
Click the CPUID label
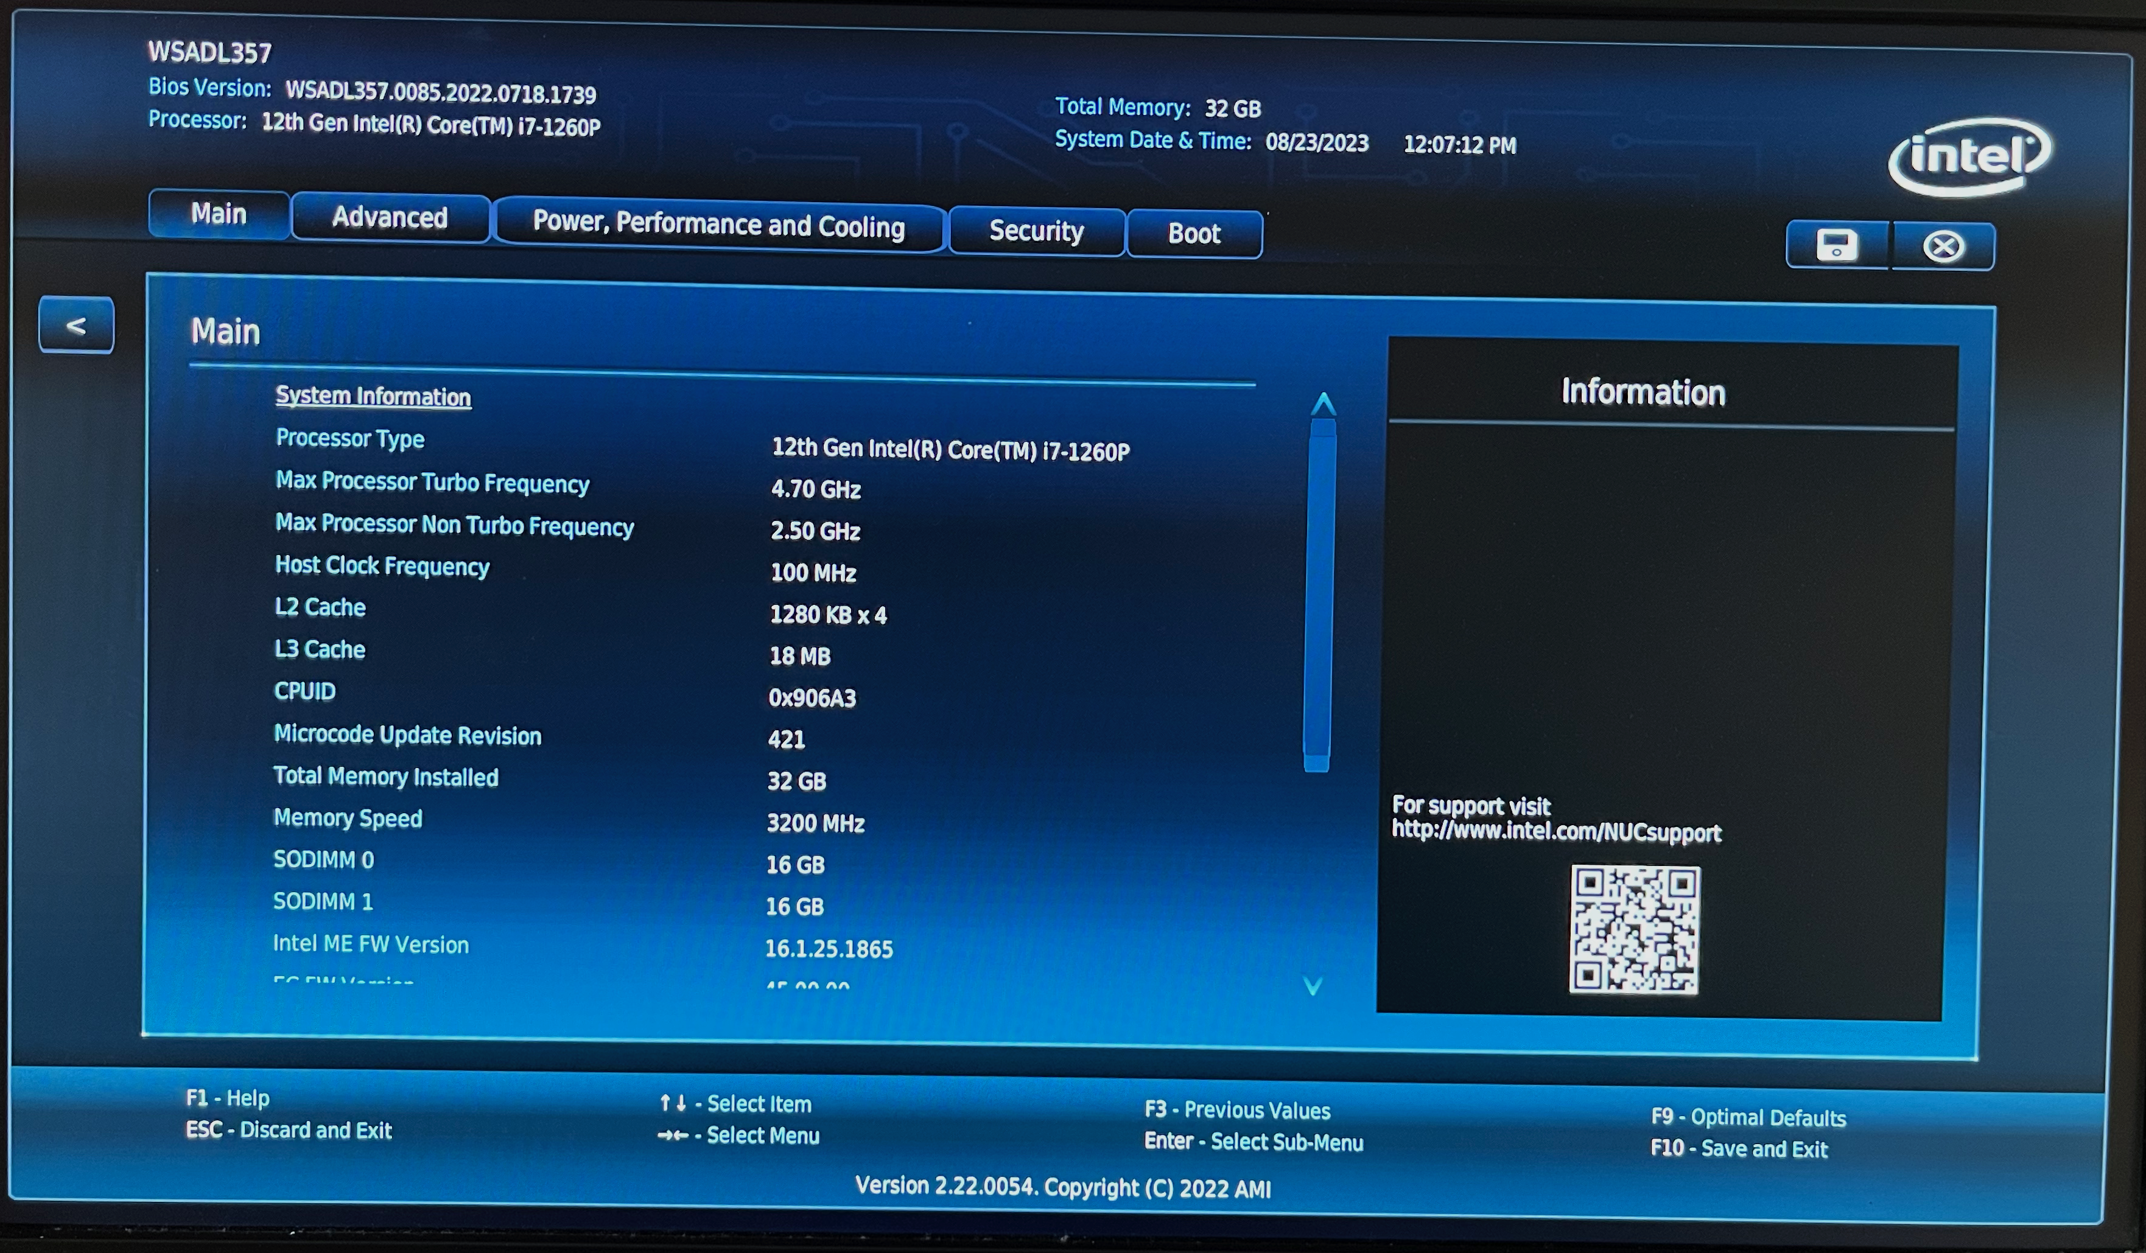(x=304, y=690)
